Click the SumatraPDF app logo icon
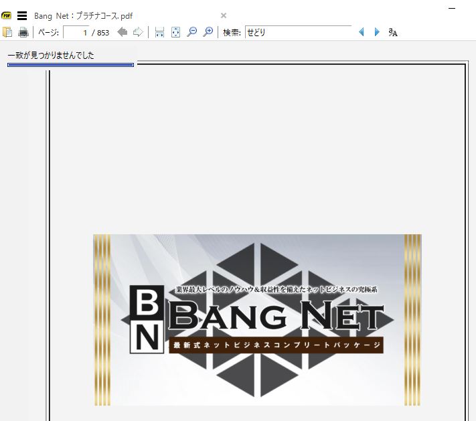The width and height of the screenshot is (476, 421). coord(6,15)
